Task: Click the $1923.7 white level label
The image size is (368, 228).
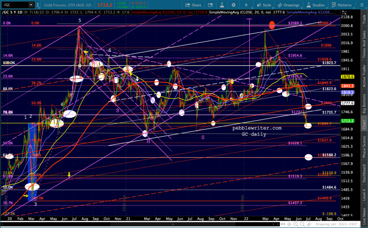Action: pos(329,63)
